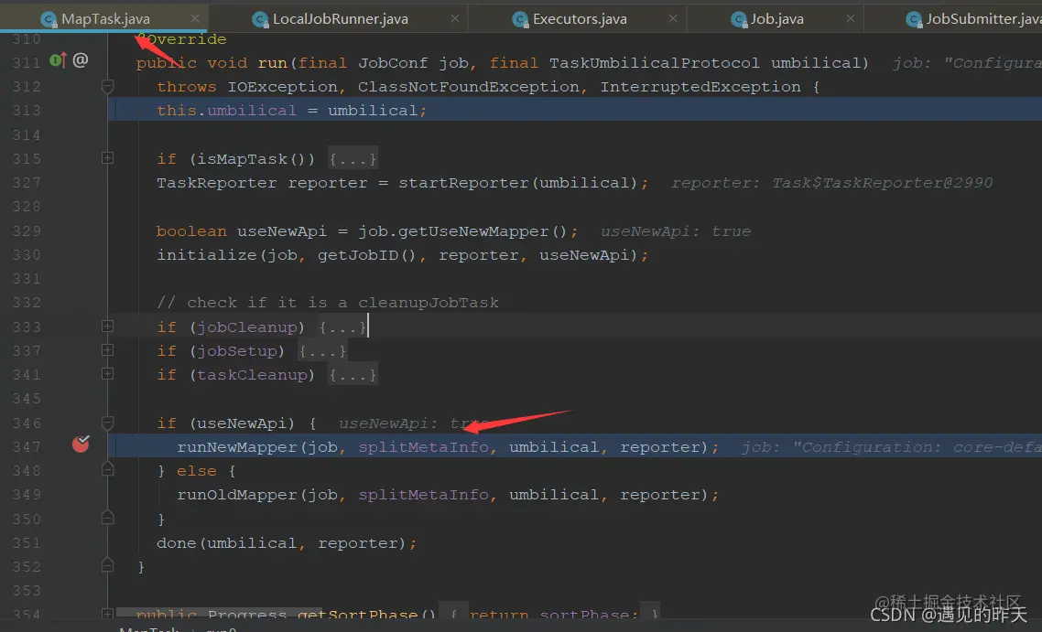Click the {...} placeholder after taskCleanup
1042x632 pixels.
[x=353, y=374]
